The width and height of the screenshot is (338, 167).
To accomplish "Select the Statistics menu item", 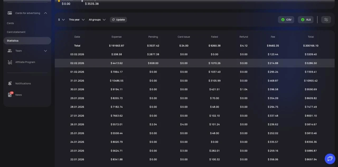I will [27, 41].
